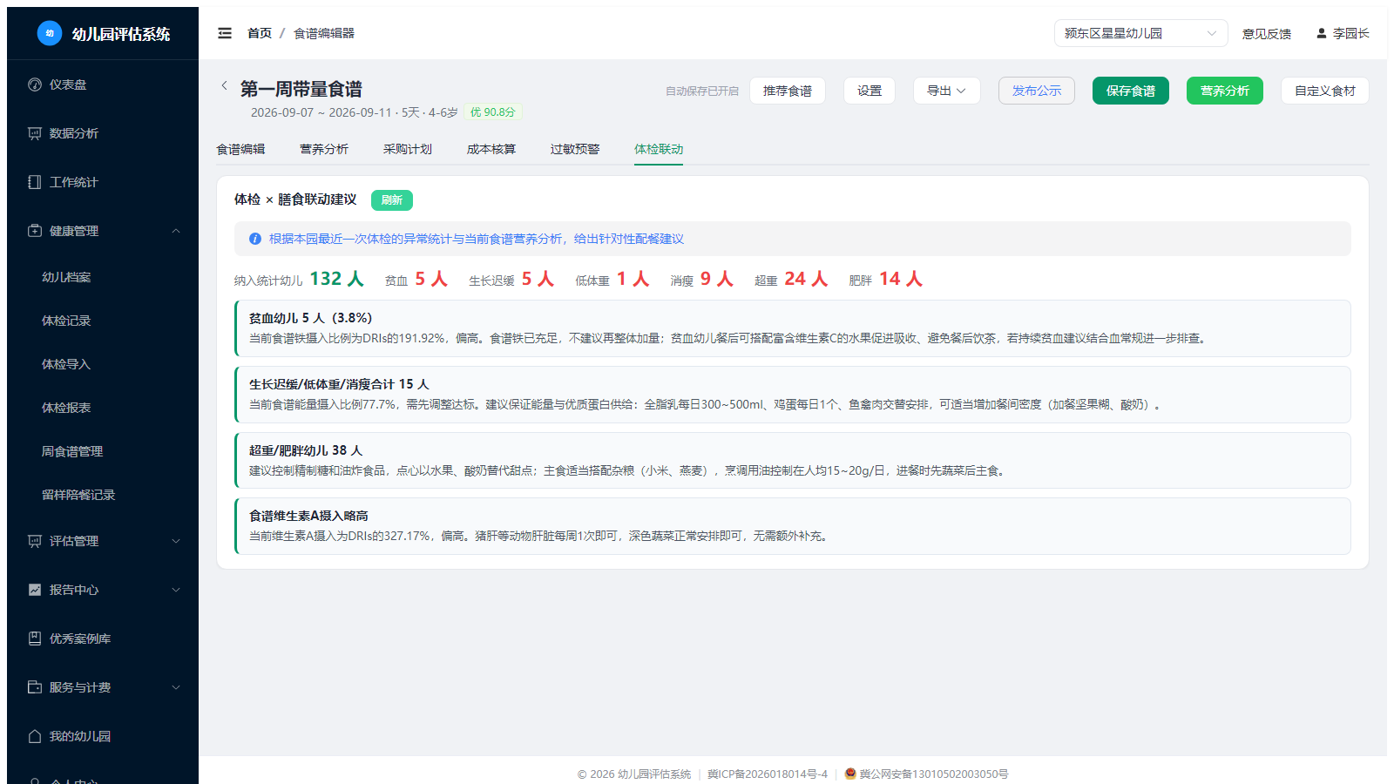Screen dimensions: 1394x784
Task: Click the 冀ICP备2026018014号-4 footer link
Action: pos(768,774)
